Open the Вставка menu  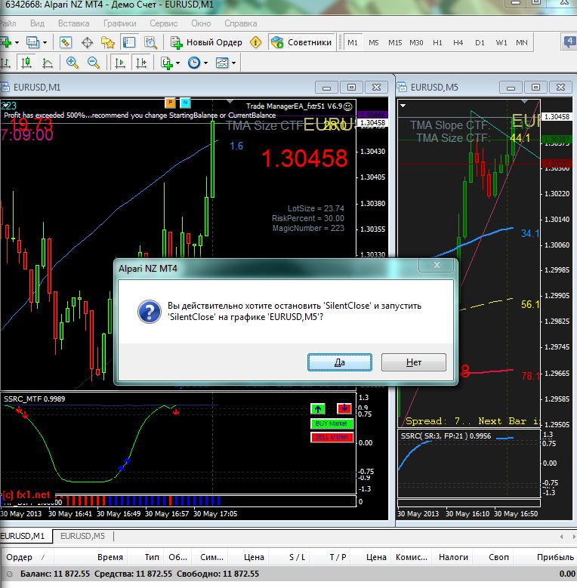(x=73, y=23)
